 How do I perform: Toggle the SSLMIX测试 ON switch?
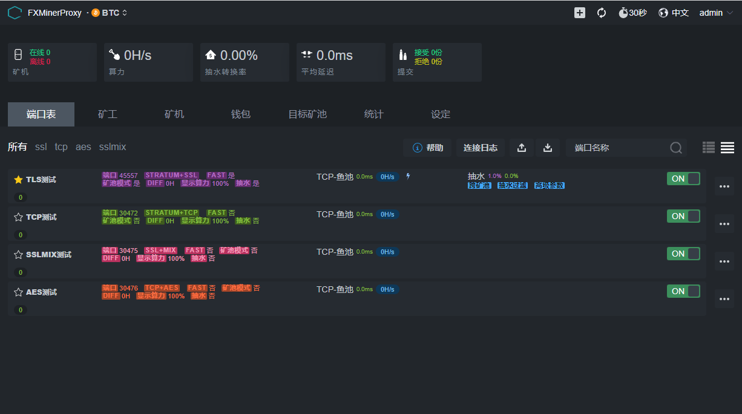click(x=683, y=254)
